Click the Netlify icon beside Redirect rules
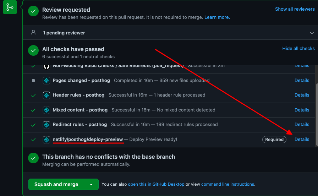 pos(46,125)
